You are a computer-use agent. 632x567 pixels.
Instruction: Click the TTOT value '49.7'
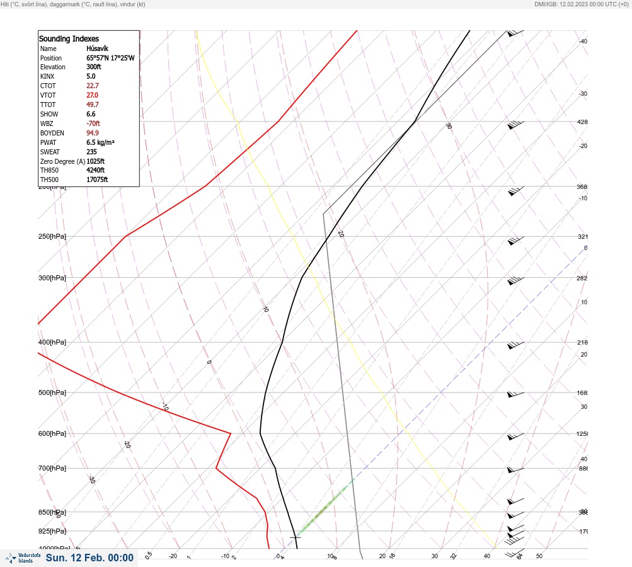click(x=92, y=105)
